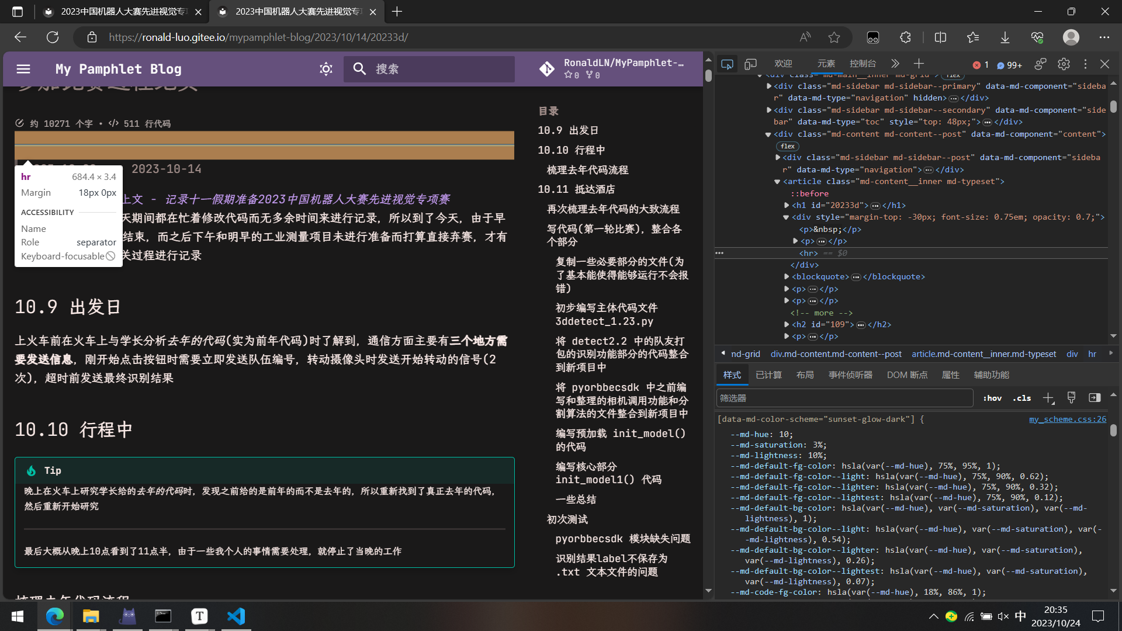This screenshot has width=1122, height=631.
Task: Open the blog hamburger menu
Action: (23, 69)
